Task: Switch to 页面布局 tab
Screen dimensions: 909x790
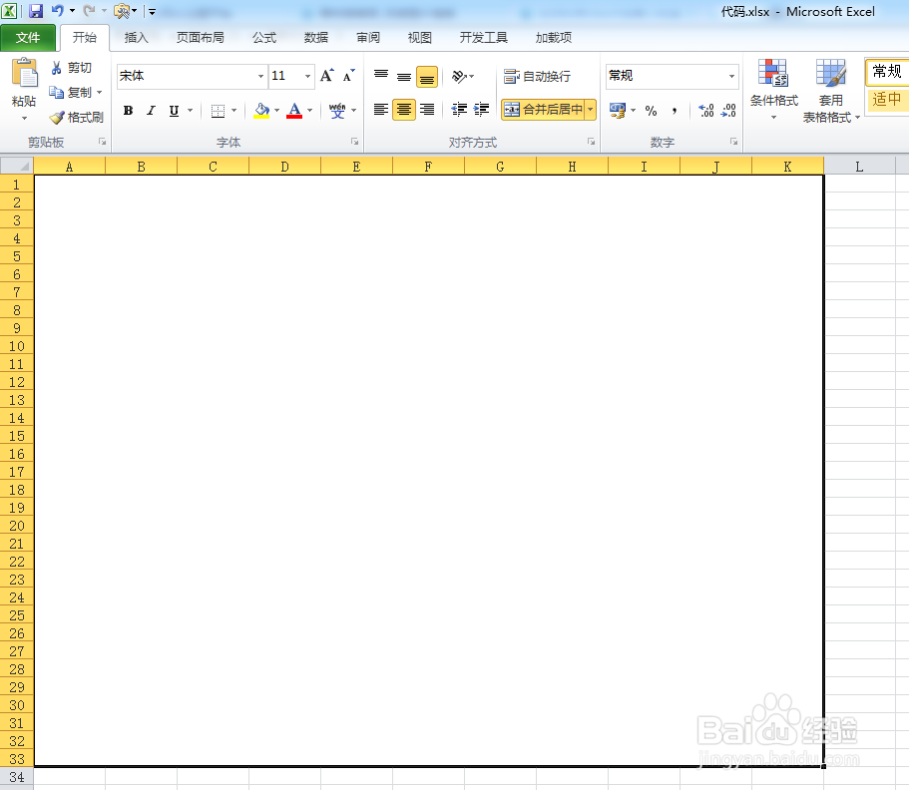Action: pyautogui.click(x=200, y=38)
